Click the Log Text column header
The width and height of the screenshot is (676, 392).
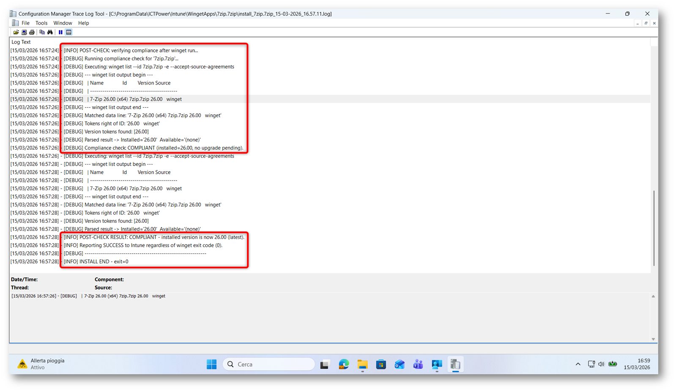click(21, 42)
